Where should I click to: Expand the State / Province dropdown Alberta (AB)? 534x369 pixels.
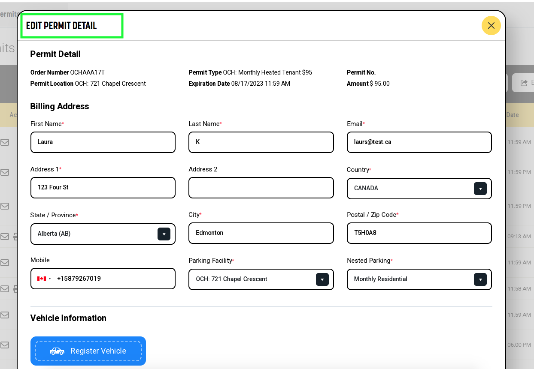(x=103, y=234)
